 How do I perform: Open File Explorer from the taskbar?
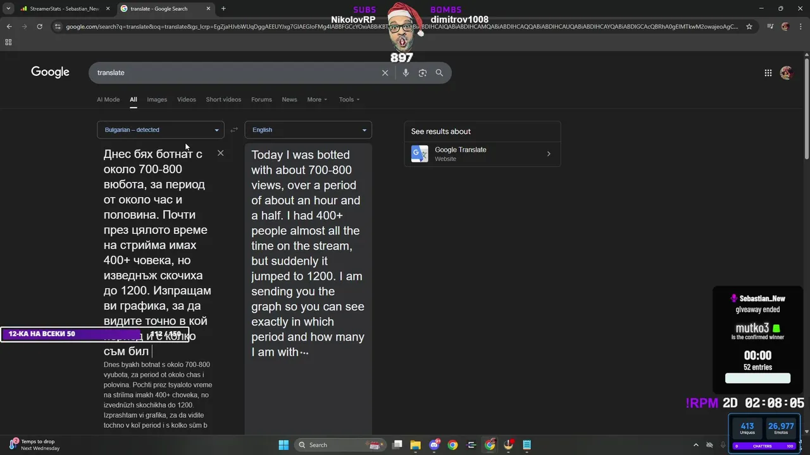click(416, 445)
